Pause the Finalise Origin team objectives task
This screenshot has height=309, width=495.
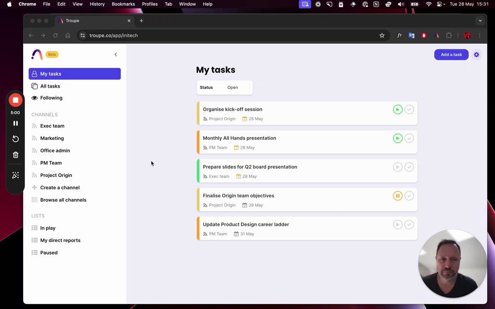click(x=397, y=196)
